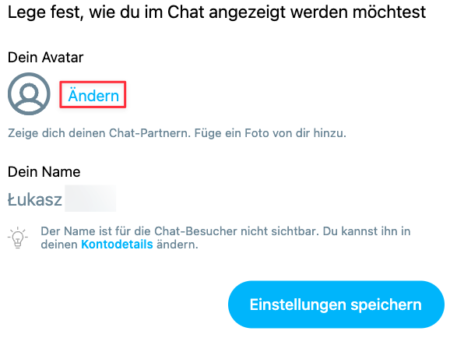Click the word 'angezeigt' in the heading

click(x=248, y=12)
